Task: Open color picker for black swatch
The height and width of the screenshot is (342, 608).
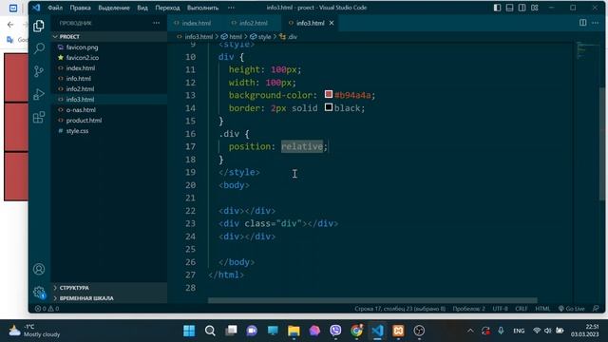Action: 329,107
